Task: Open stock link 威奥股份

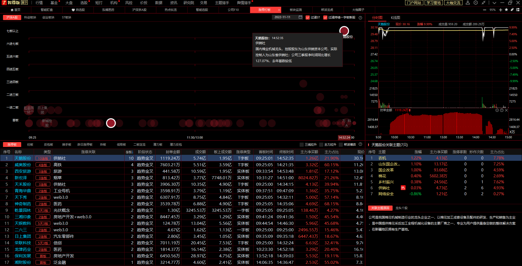Action: (23, 165)
